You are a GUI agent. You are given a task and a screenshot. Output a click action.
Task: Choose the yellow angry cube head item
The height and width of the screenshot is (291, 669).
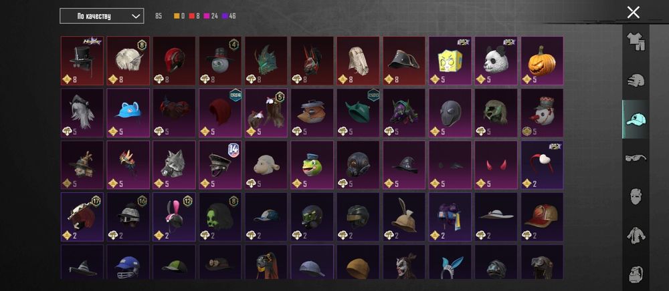[x=450, y=61]
